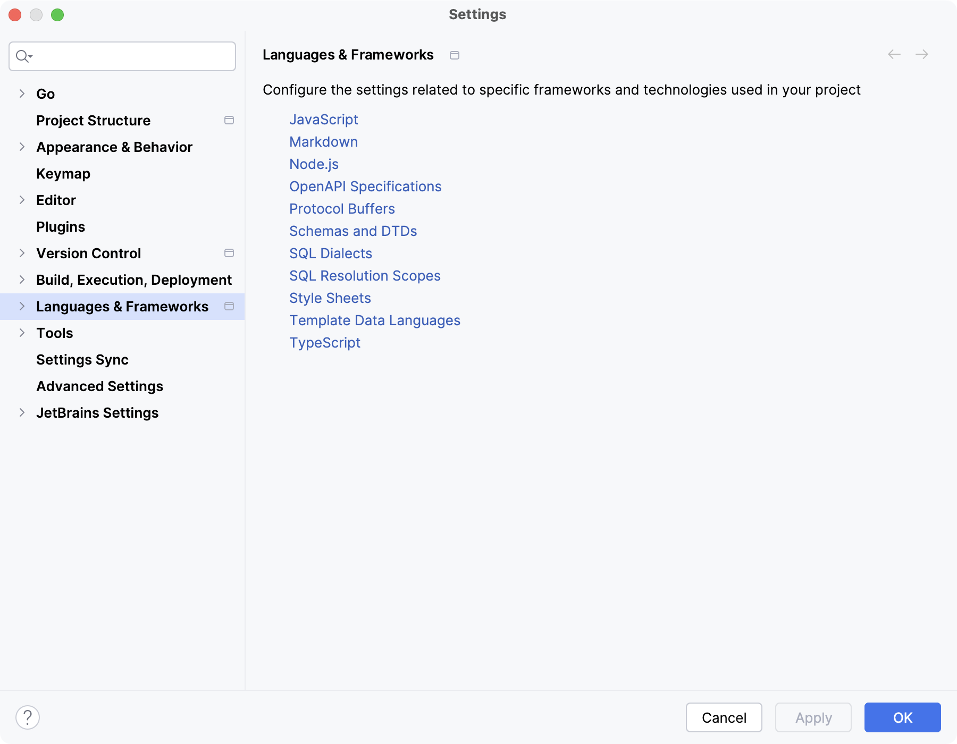The height and width of the screenshot is (744, 957).
Task: Expand the Tools section
Action: click(22, 333)
